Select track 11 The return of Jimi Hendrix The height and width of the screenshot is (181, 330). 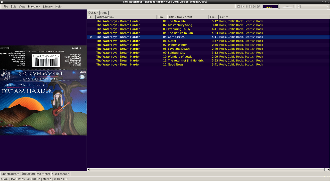point(208,61)
